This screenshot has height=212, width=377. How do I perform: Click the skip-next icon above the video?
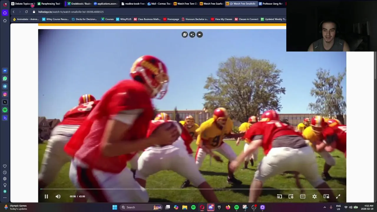[200, 34]
